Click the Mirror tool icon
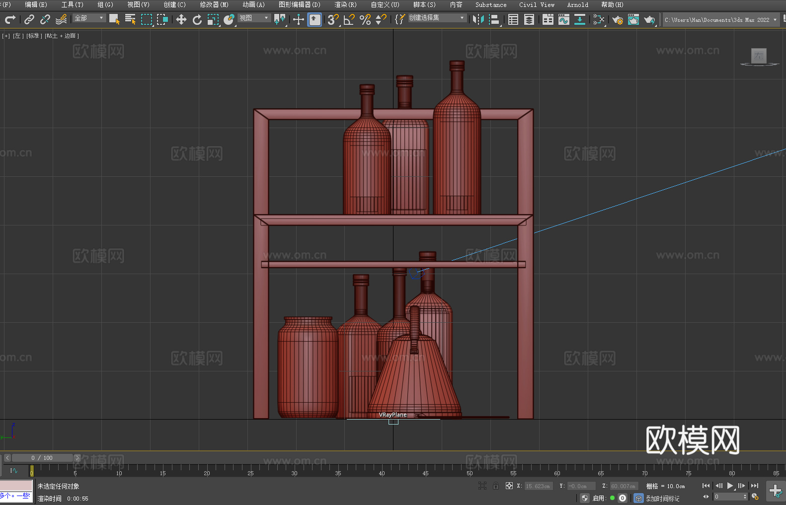The width and height of the screenshot is (786, 505). 478,19
